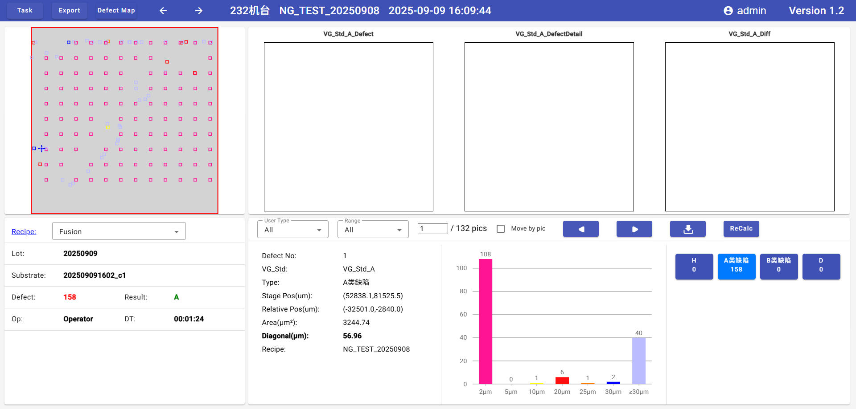
Task: Open the User Type dropdown
Action: 292,230
